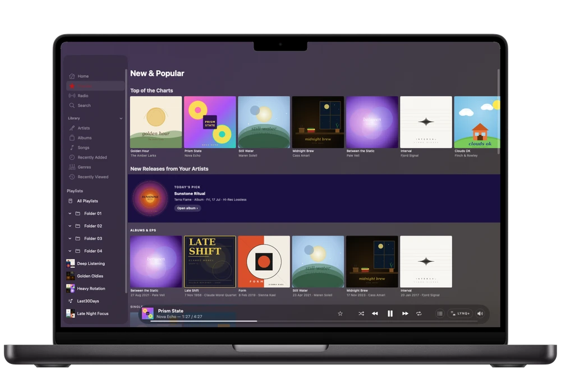Image resolution: width=561 pixels, height=369 pixels.
Task: Click the Nova Echo artist under Prism State chart
Action: click(192, 155)
